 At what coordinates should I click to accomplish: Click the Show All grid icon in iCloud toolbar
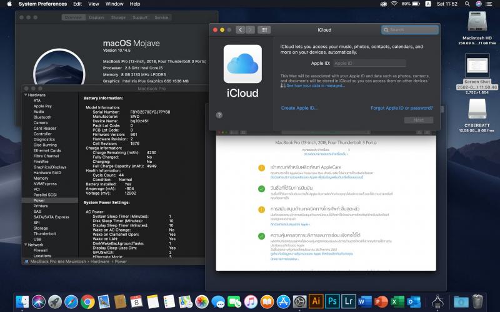coord(264,29)
